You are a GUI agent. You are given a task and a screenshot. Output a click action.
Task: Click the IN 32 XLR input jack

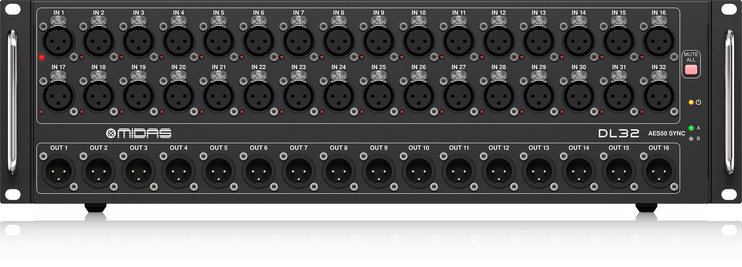tap(659, 96)
